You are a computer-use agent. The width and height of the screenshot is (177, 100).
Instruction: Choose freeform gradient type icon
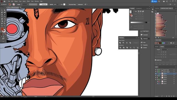pos(143,11)
